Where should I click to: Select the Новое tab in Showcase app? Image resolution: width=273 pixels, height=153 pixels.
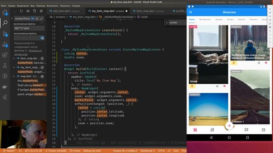coord(192,20)
